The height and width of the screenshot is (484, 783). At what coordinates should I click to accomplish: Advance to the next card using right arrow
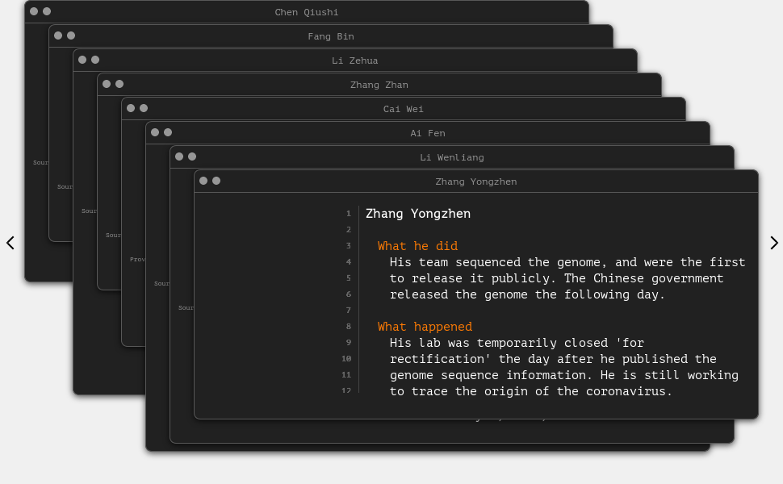click(x=773, y=243)
